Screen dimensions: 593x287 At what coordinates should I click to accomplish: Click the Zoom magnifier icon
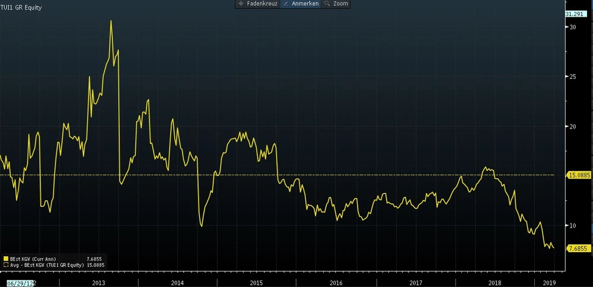pyautogui.click(x=327, y=4)
